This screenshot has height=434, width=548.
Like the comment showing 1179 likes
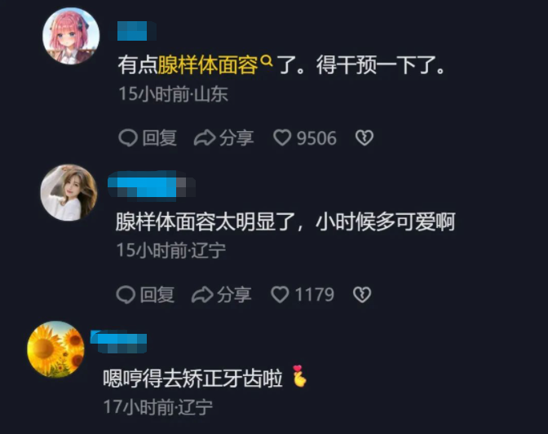(x=303, y=295)
